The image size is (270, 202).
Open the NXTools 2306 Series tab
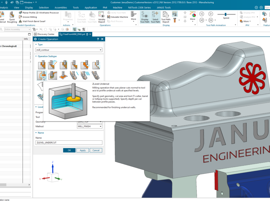(x=139, y=7)
